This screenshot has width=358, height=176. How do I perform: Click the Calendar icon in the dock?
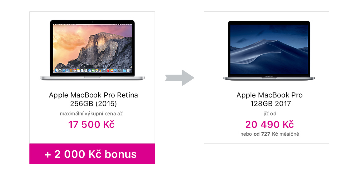pos(75,71)
